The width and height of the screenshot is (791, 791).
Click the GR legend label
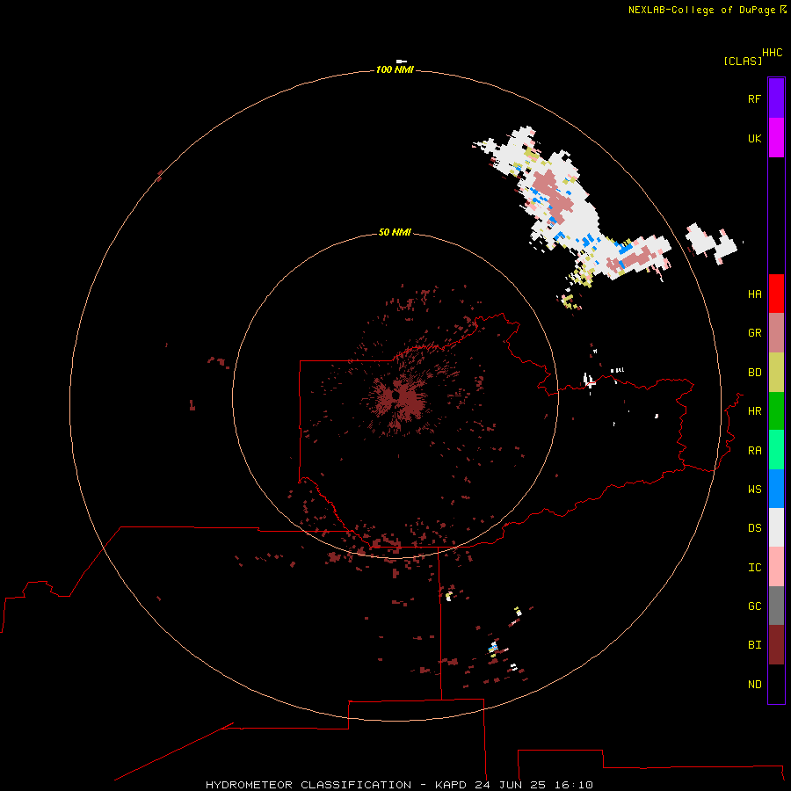click(754, 333)
